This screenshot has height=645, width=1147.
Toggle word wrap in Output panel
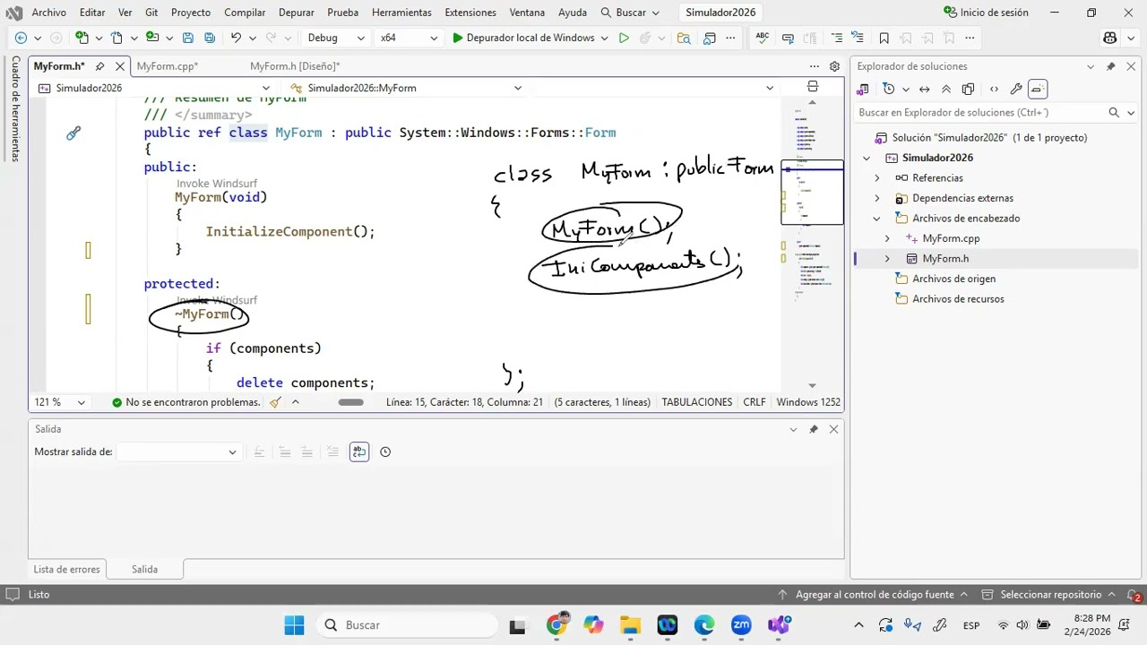coord(359,451)
